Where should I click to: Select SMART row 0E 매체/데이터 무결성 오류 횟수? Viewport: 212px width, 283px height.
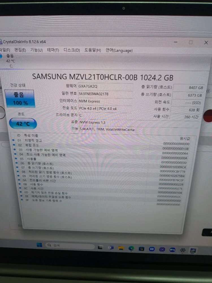tap(101, 198)
